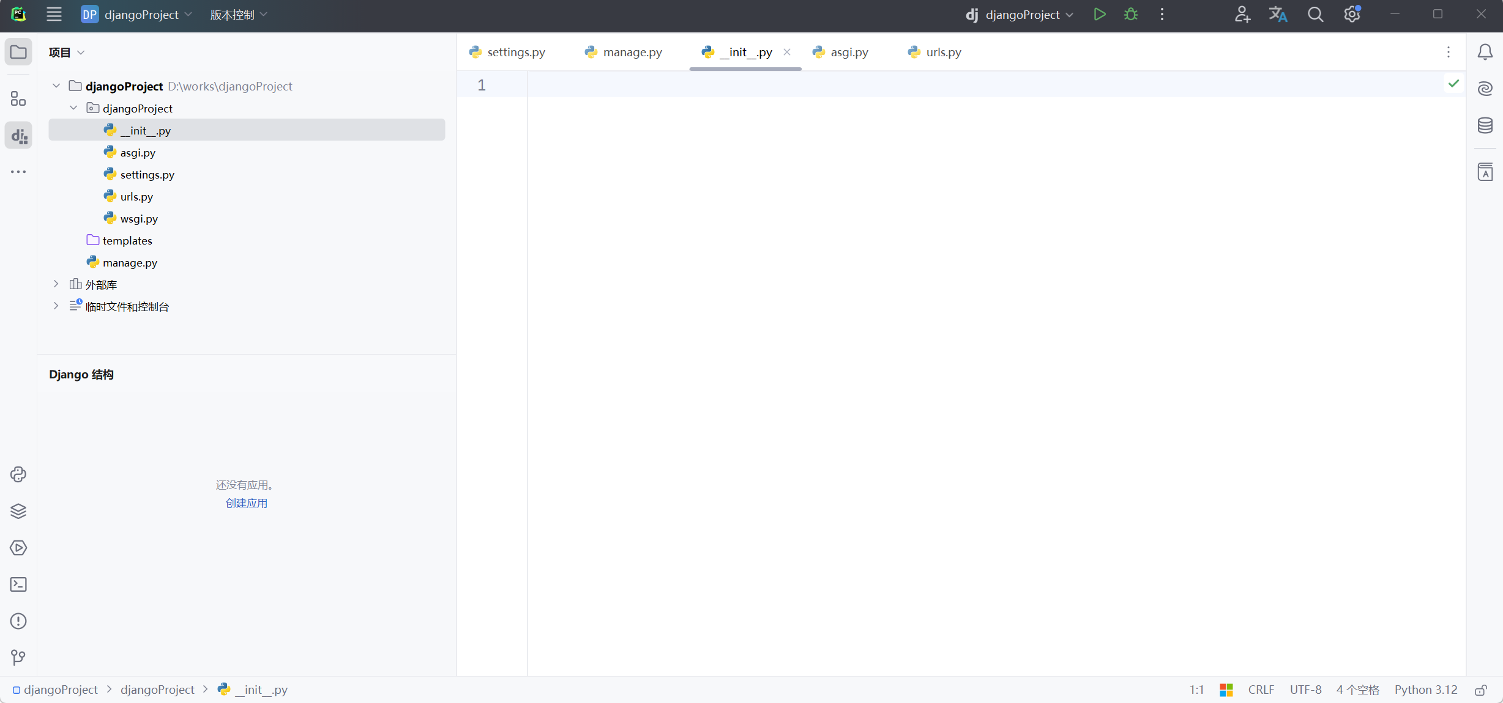The image size is (1503, 703).
Task: Open editor tabs more options menu
Action: click(x=1449, y=52)
